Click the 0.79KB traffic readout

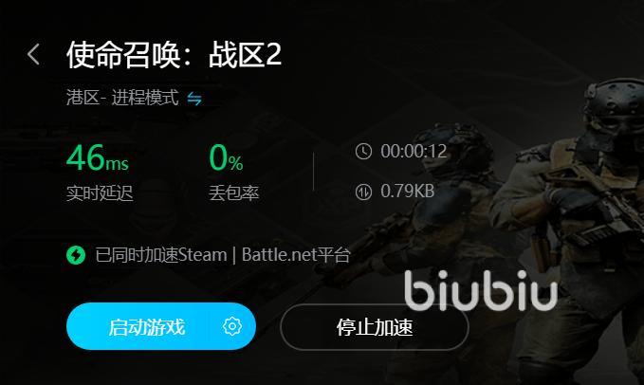coord(408,192)
